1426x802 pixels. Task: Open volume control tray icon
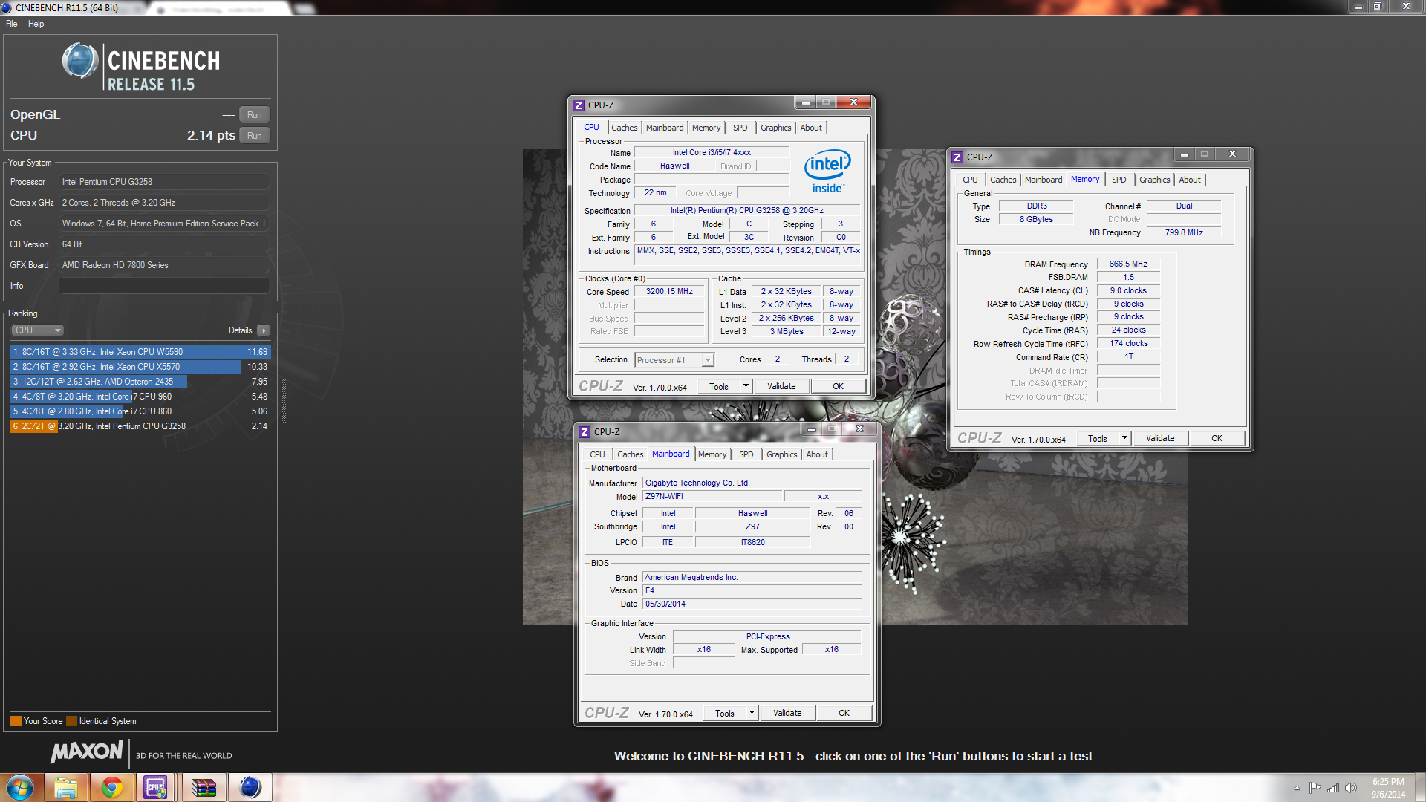[1351, 788]
